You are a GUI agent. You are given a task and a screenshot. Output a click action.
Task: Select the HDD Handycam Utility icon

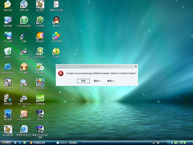pos(24,98)
